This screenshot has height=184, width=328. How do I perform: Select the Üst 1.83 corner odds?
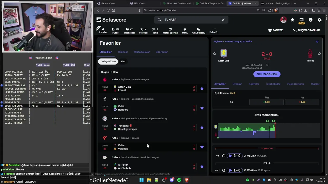[266, 102]
